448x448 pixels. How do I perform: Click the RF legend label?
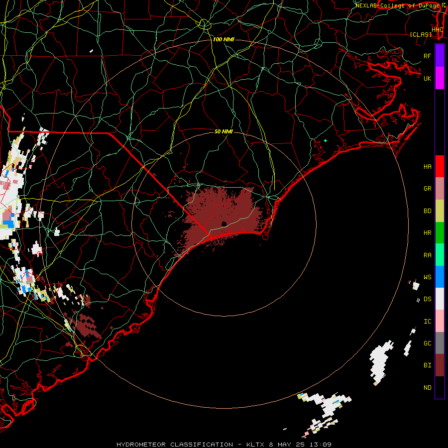click(x=428, y=56)
